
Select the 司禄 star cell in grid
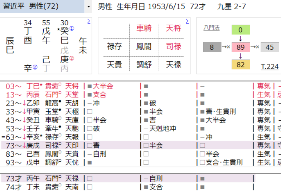pyautogui.click(x=173, y=46)
